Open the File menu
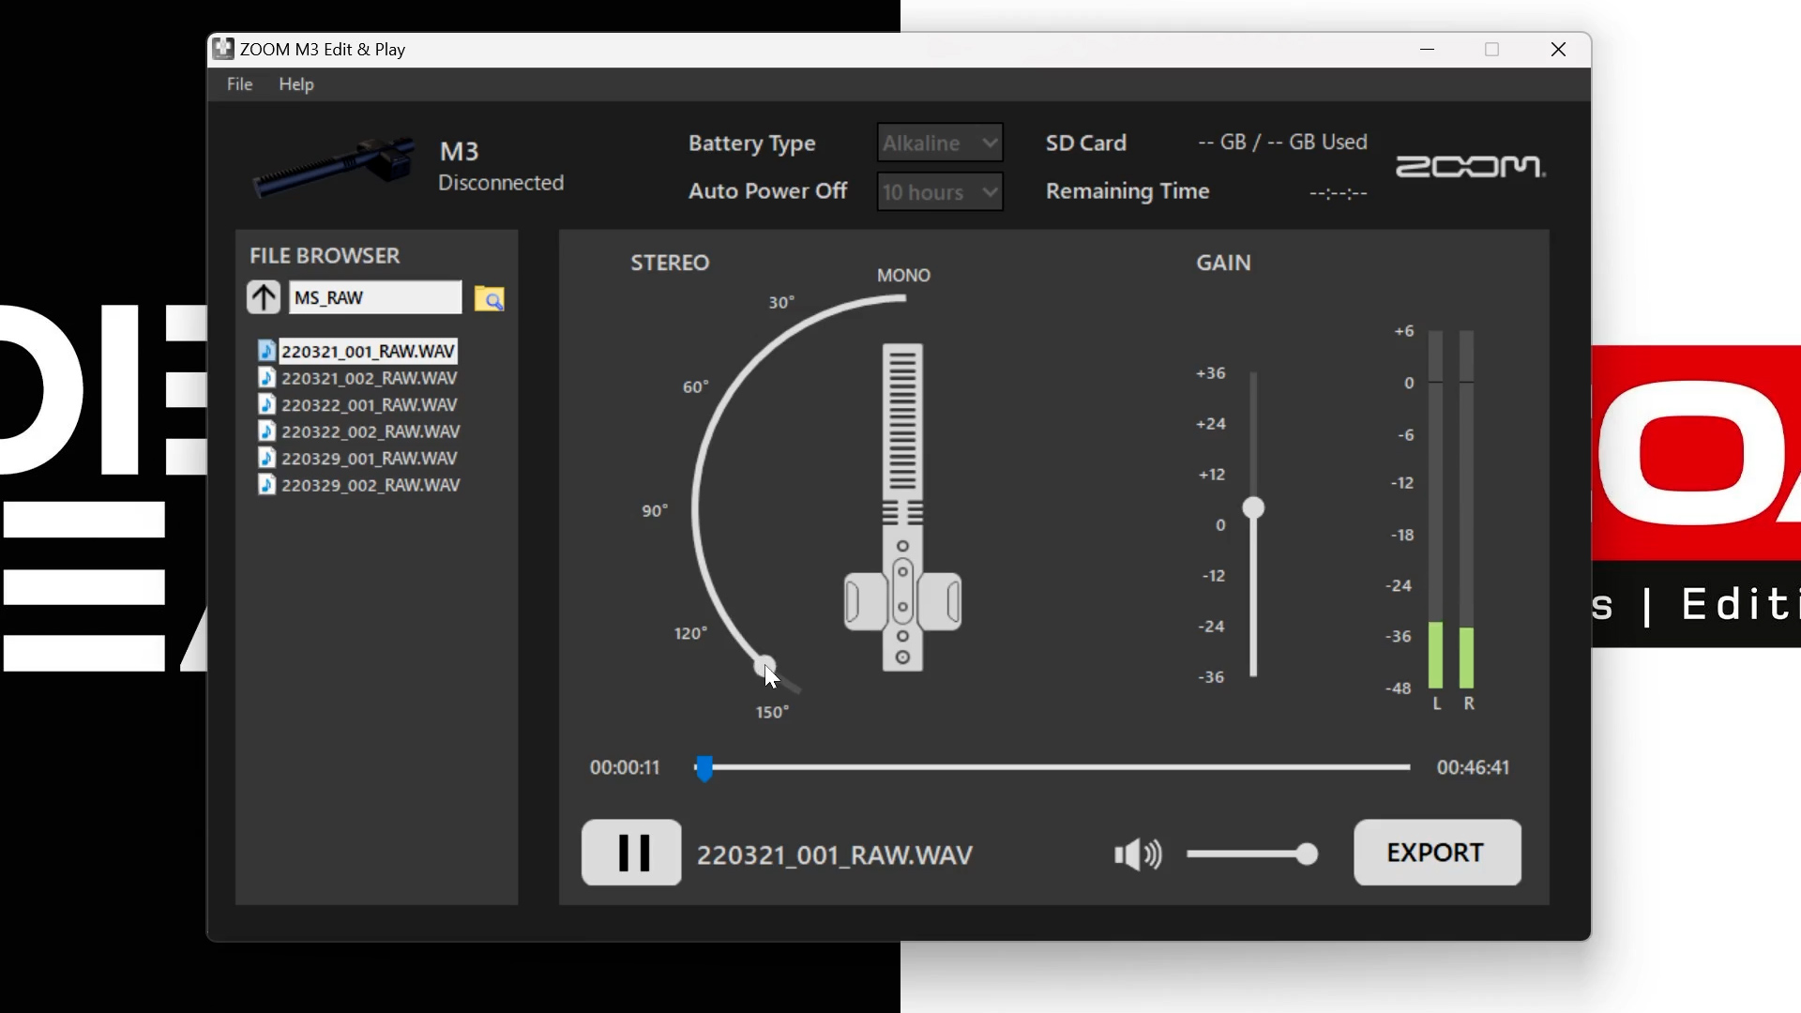This screenshot has width=1801, height=1013. coord(239,84)
